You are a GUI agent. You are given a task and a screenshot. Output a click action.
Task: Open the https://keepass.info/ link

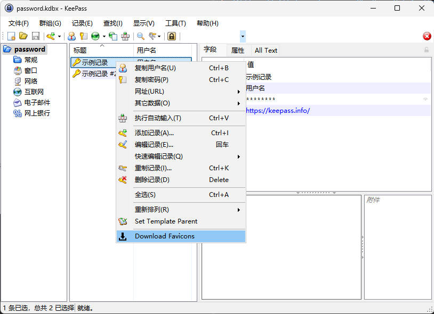point(277,111)
